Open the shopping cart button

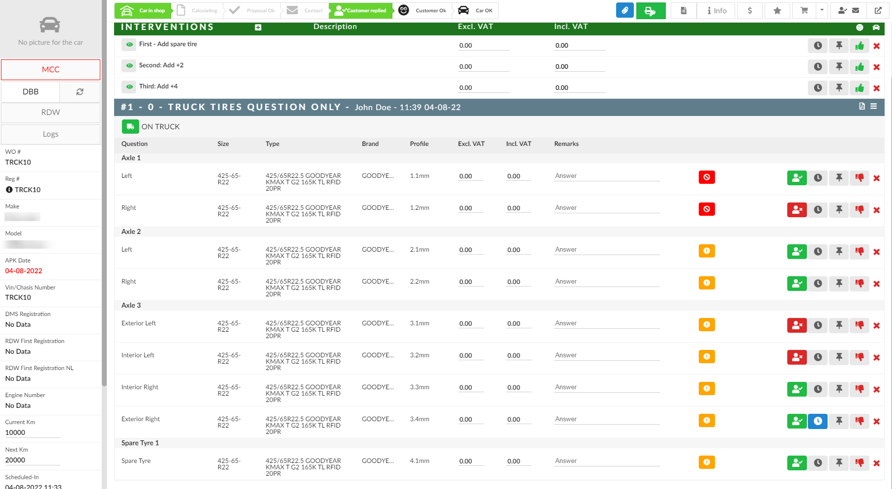tap(804, 10)
